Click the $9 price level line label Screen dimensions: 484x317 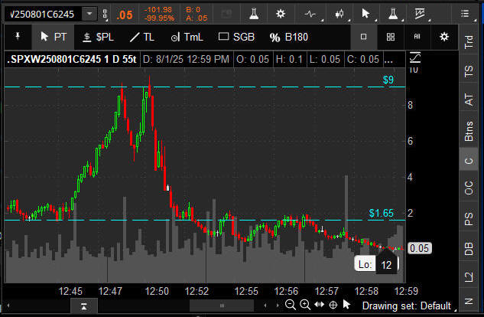[x=388, y=80]
